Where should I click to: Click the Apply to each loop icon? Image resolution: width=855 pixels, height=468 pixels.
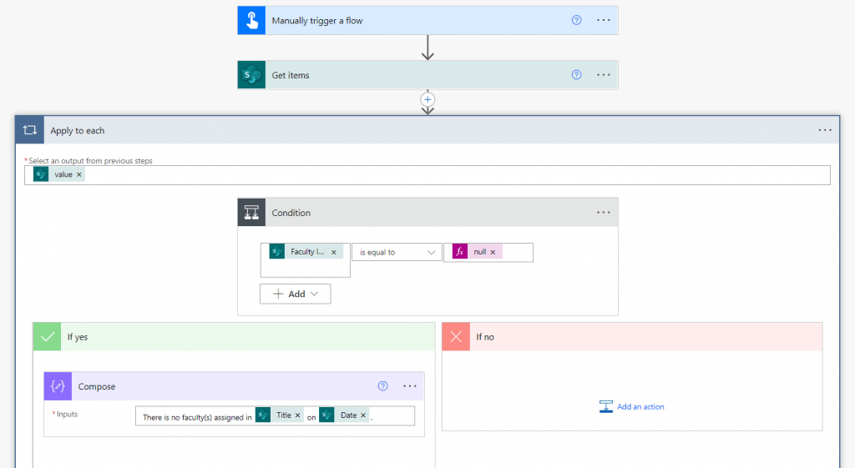coord(30,130)
